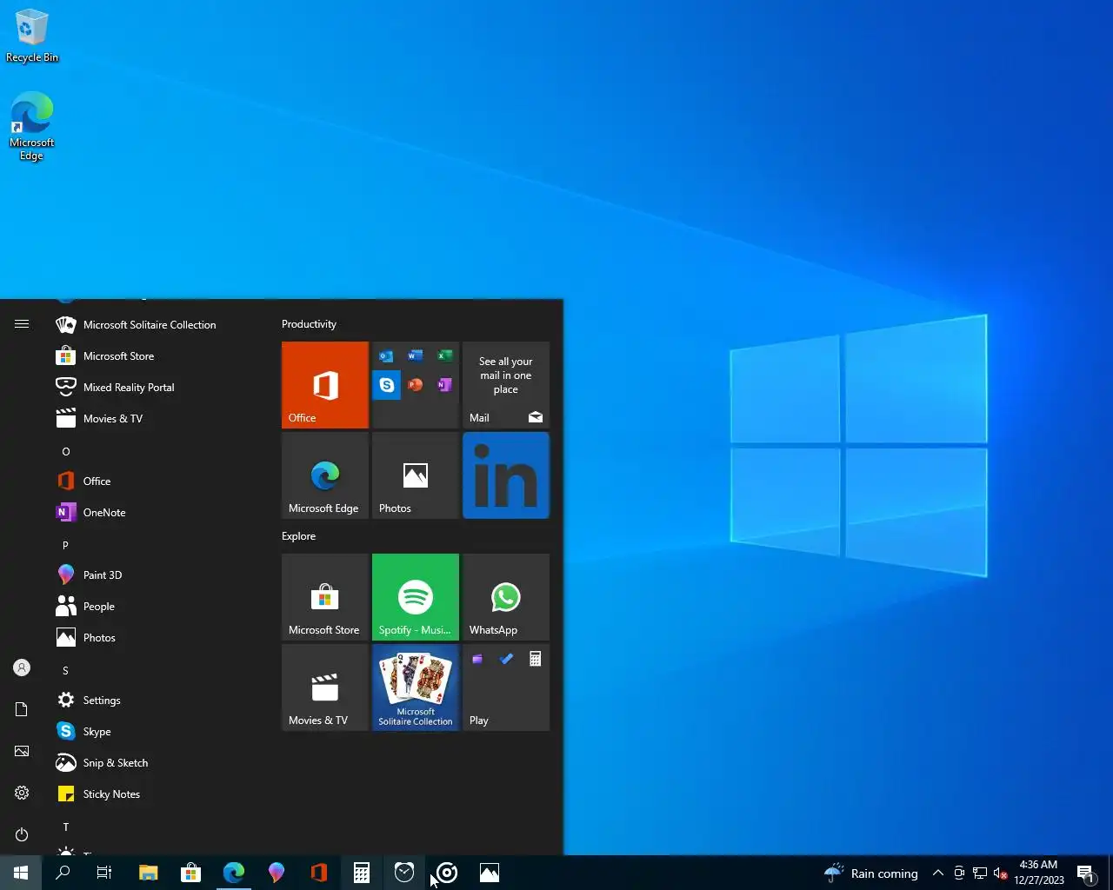Select the Recycle Bin desktop icon
1113x890 pixels.
31,37
